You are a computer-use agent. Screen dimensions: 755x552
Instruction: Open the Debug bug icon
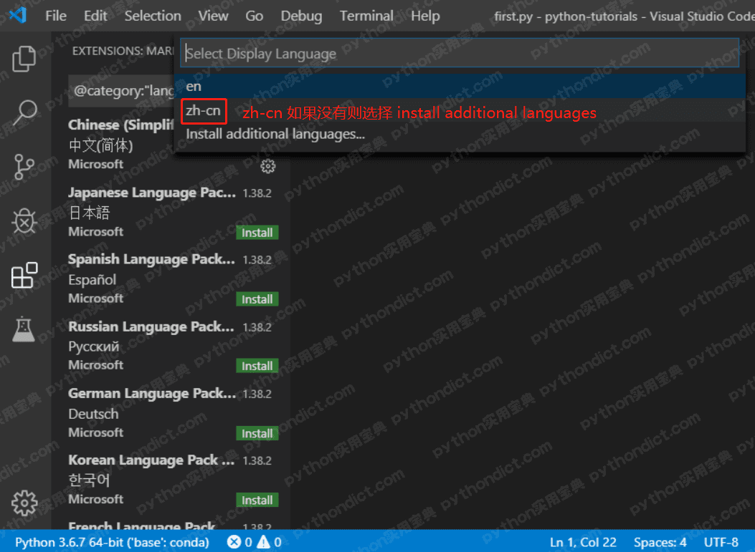coord(24,221)
